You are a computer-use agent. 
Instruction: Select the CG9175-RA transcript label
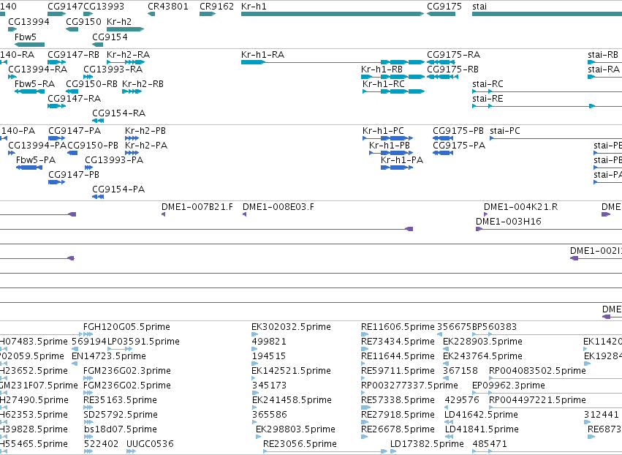(453, 54)
